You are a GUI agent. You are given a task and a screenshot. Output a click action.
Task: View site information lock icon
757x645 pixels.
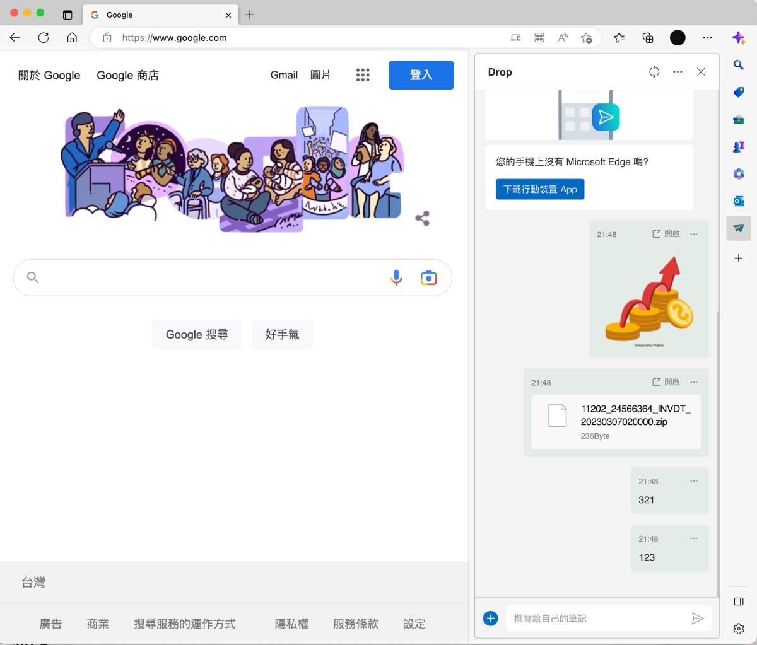(107, 38)
